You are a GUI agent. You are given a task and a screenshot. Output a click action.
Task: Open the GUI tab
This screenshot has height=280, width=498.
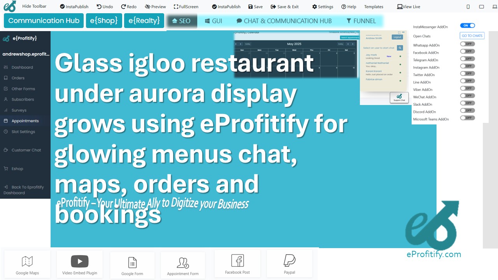[x=214, y=21]
